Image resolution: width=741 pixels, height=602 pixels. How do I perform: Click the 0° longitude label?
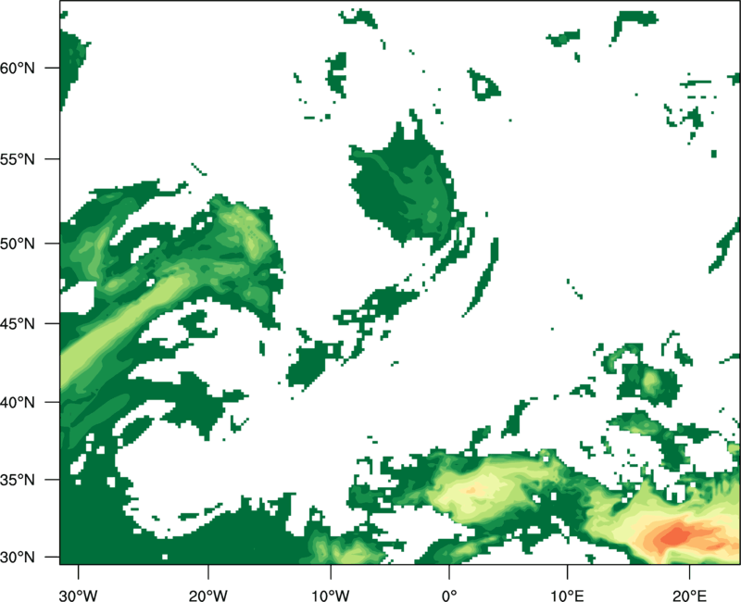point(449,595)
